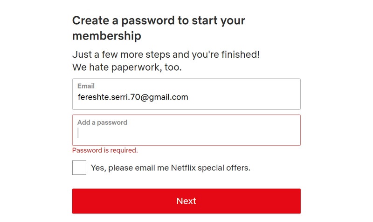Click the text cursor in the password field
This screenshot has width=373, height=222.
(78, 133)
